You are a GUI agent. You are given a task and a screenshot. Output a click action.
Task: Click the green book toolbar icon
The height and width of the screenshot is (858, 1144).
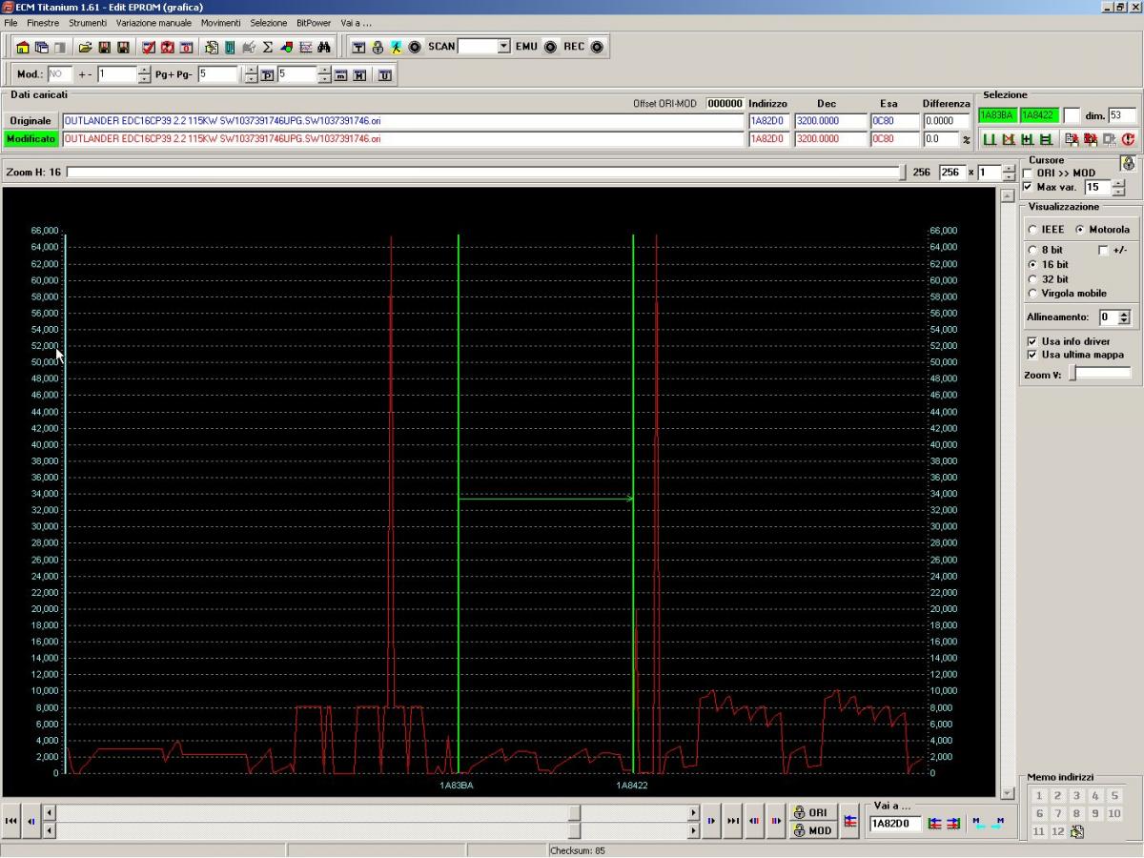(230, 47)
